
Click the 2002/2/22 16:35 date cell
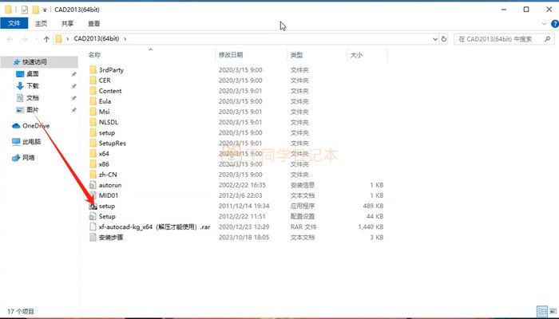point(243,185)
